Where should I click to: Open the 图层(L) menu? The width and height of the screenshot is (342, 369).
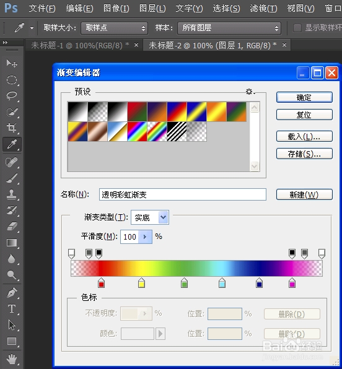click(152, 9)
